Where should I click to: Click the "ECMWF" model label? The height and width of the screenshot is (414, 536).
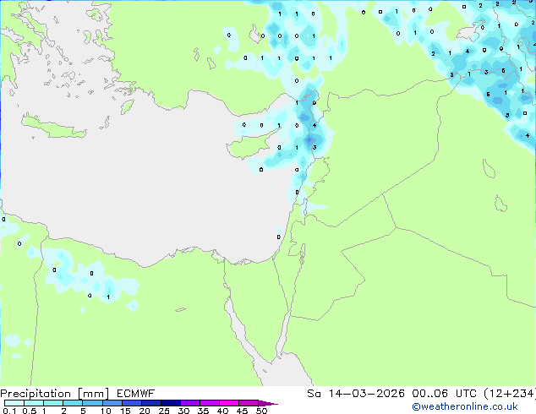(x=135, y=394)
